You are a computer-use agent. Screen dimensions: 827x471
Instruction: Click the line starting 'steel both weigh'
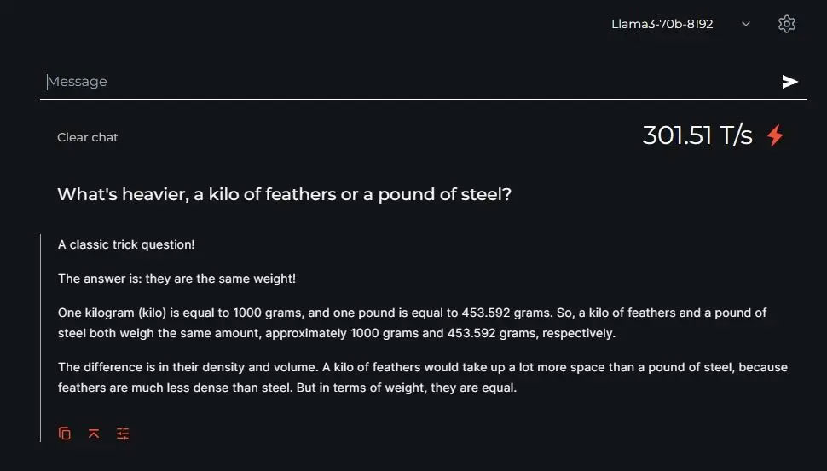(x=337, y=334)
